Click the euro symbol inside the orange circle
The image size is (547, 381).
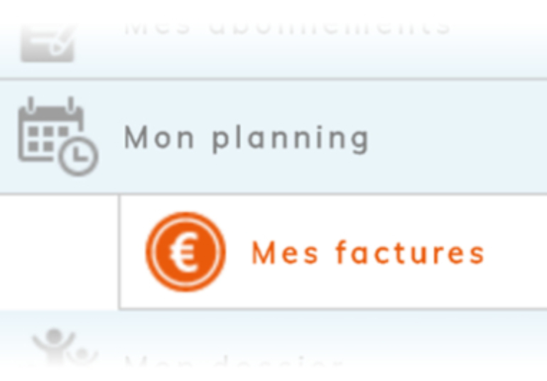pyautogui.click(x=185, y=252)
